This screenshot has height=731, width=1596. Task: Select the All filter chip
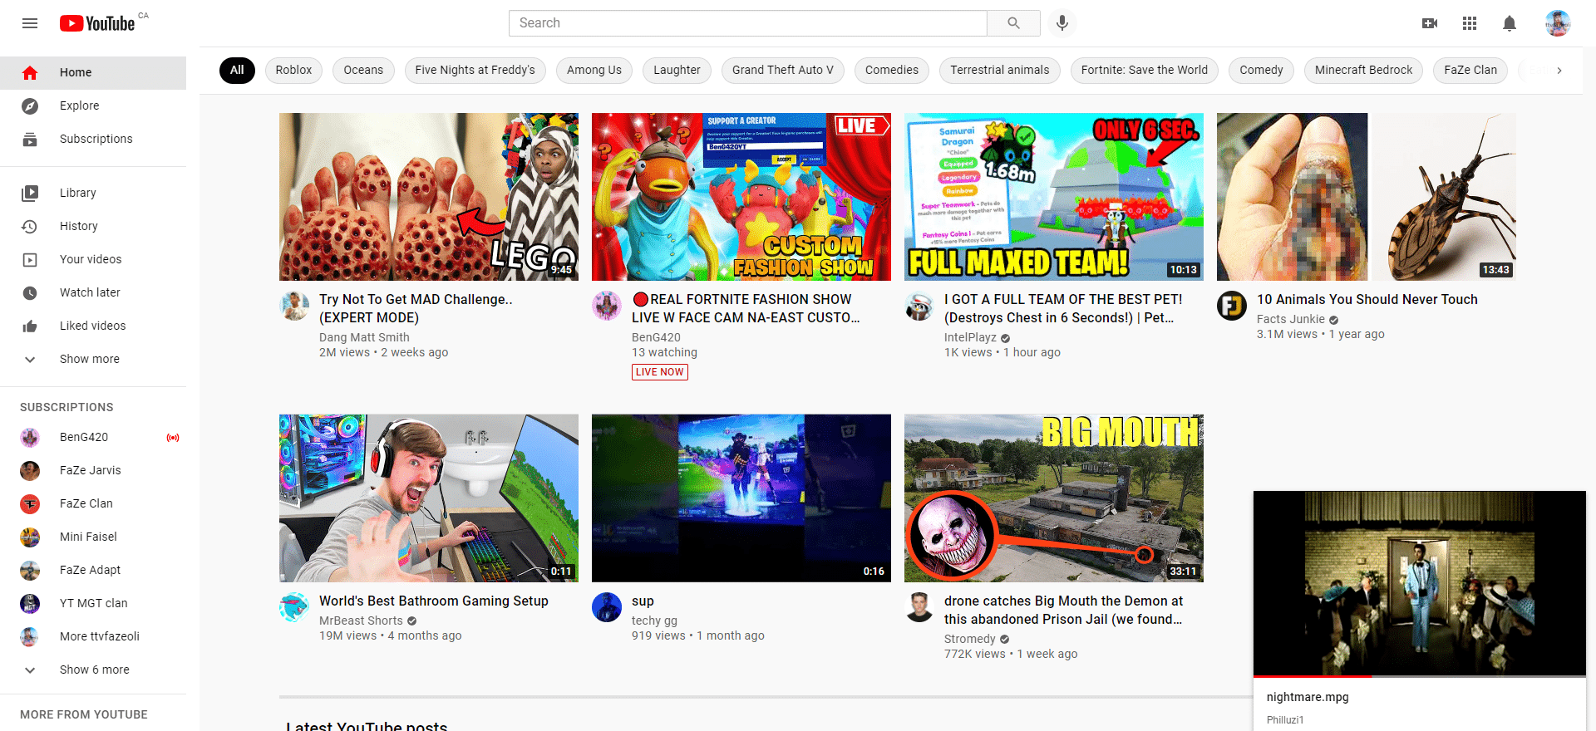237,71
